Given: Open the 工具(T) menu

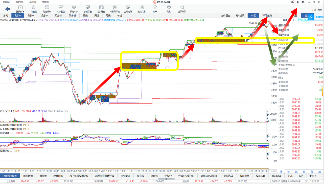Looking at the screenshot, I should click(x=32, y=2).
